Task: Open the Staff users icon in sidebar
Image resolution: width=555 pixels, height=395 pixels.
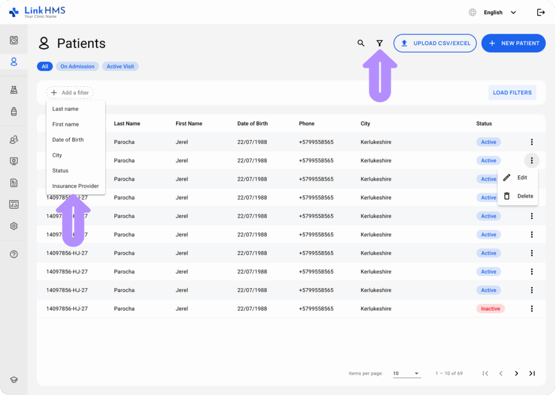Action: [x=15, y=139]
